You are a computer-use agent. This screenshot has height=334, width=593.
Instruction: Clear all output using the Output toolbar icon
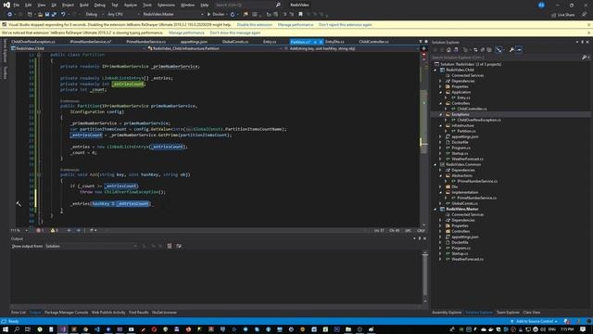click(170, 246)
